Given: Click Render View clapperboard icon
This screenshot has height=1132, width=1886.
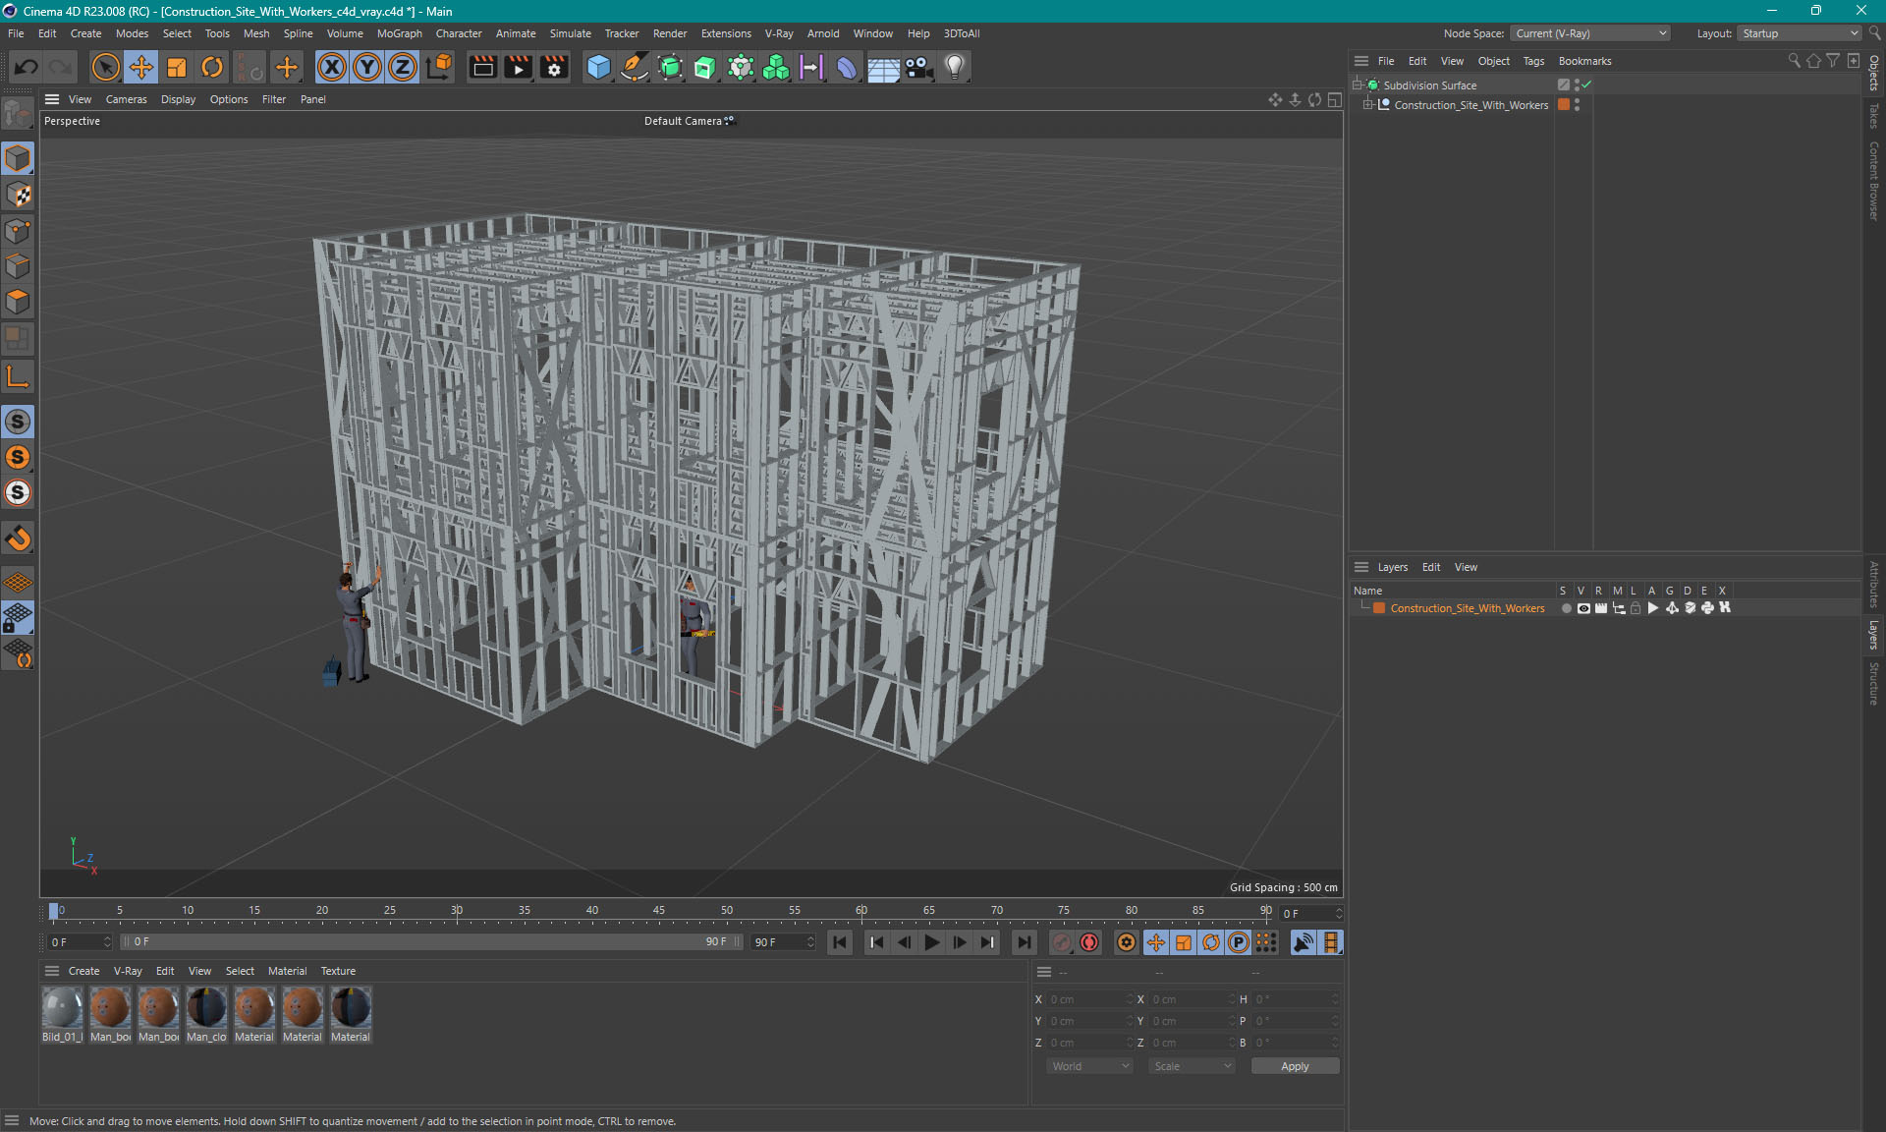Looking at the screenshot, I should pos(482,67).
